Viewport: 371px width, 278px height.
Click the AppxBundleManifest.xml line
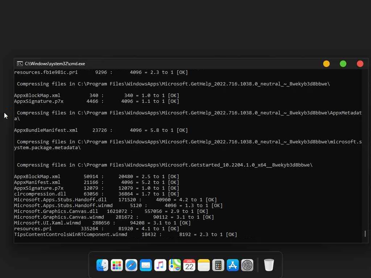point(101,130)
